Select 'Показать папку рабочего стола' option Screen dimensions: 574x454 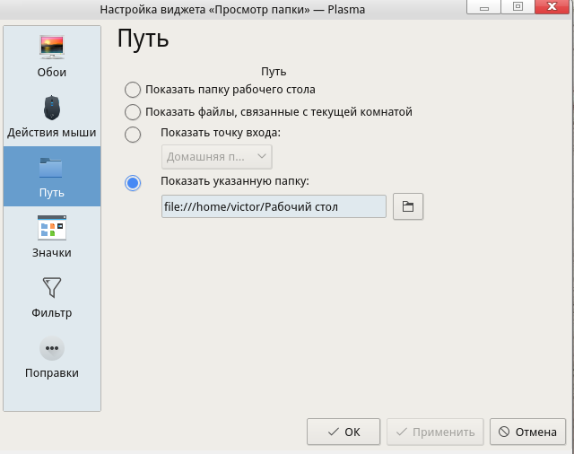133,90
